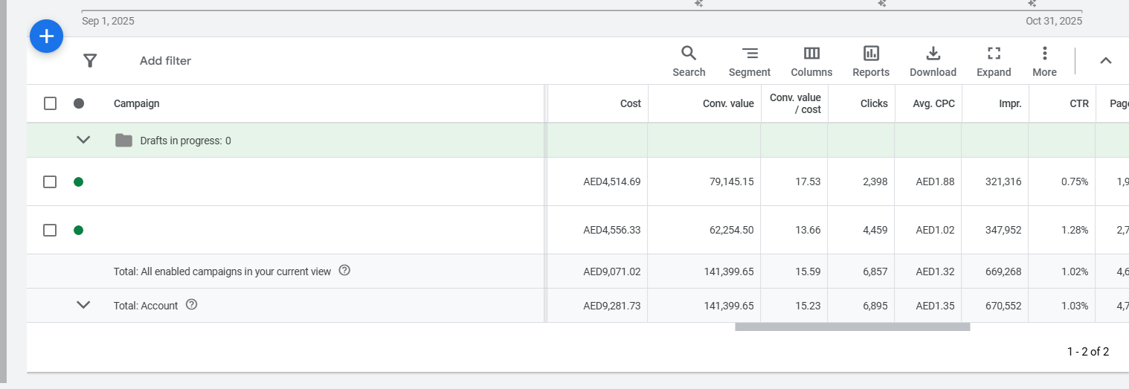Open the Columns editor
This screenshot has width=1129, height=389.
tap(811, 61)
